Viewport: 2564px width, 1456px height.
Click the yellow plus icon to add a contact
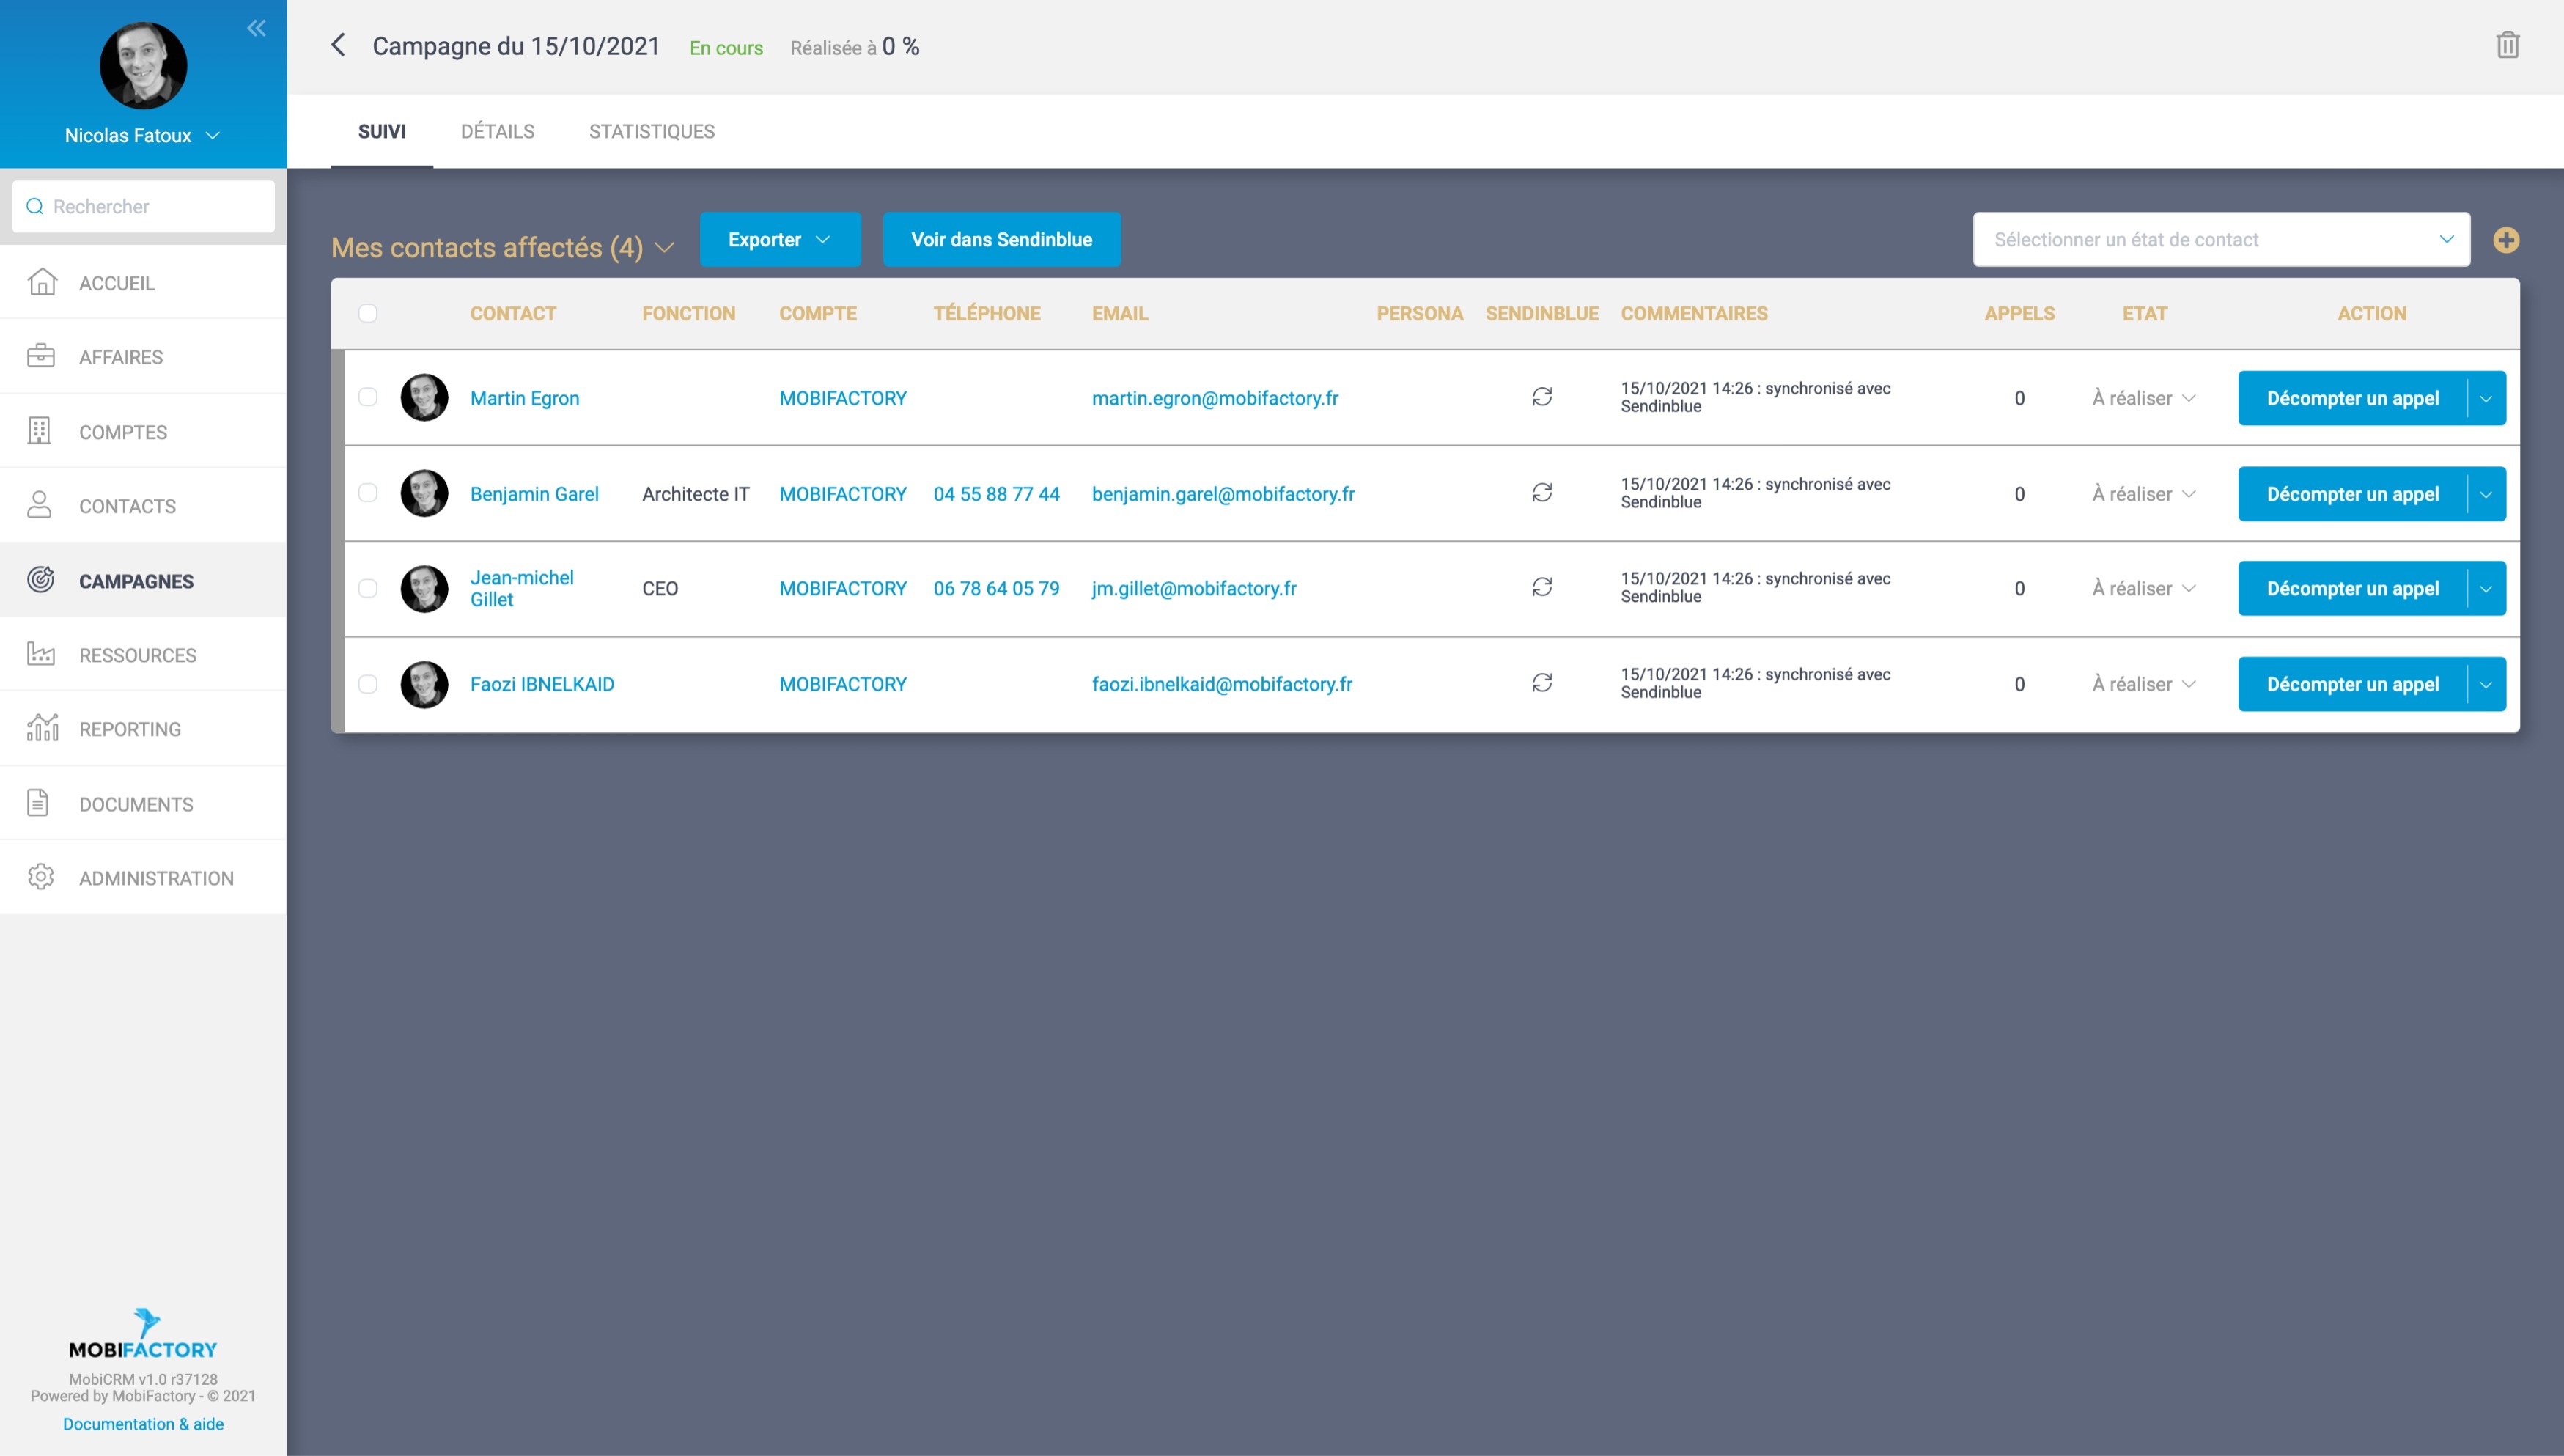(x=2505, y=240)
